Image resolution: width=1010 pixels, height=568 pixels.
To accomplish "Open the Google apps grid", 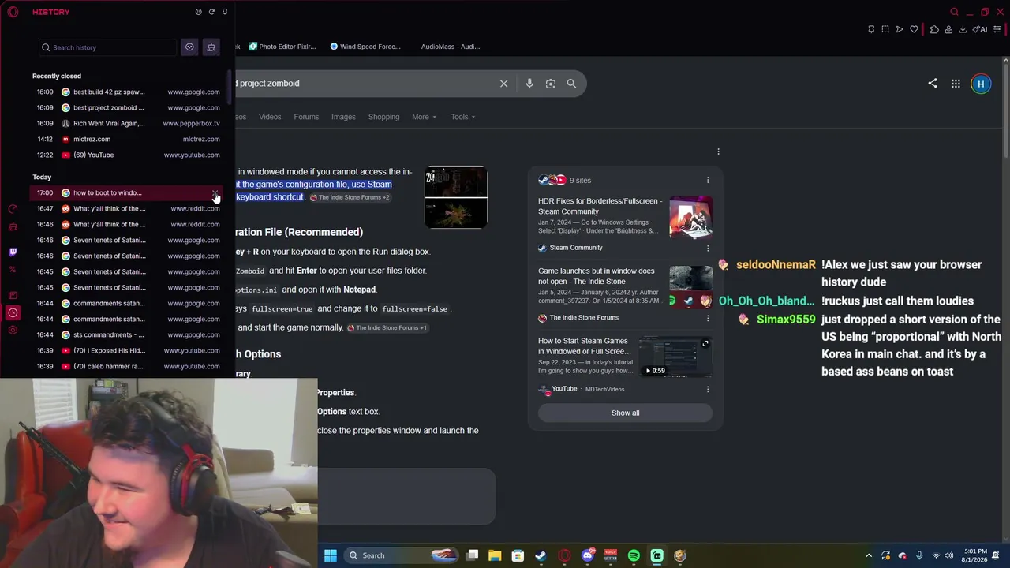I will tap(956, 84).
